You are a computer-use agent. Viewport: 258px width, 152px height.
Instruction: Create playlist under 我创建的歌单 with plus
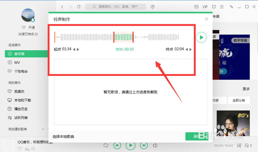pyautogui.click(x=43, y=129)
